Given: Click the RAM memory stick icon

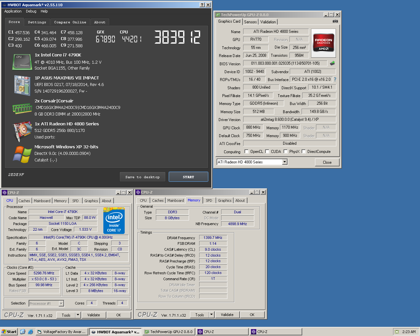Looking at the screenshot, I should click(22, 108).
